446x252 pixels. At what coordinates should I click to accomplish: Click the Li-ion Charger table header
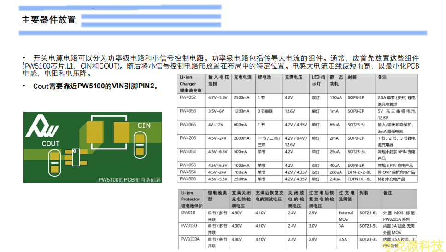tap(190, 84)
